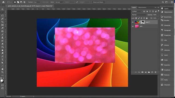
Task: Open the History panel from the dock
Action: (167, 45)
